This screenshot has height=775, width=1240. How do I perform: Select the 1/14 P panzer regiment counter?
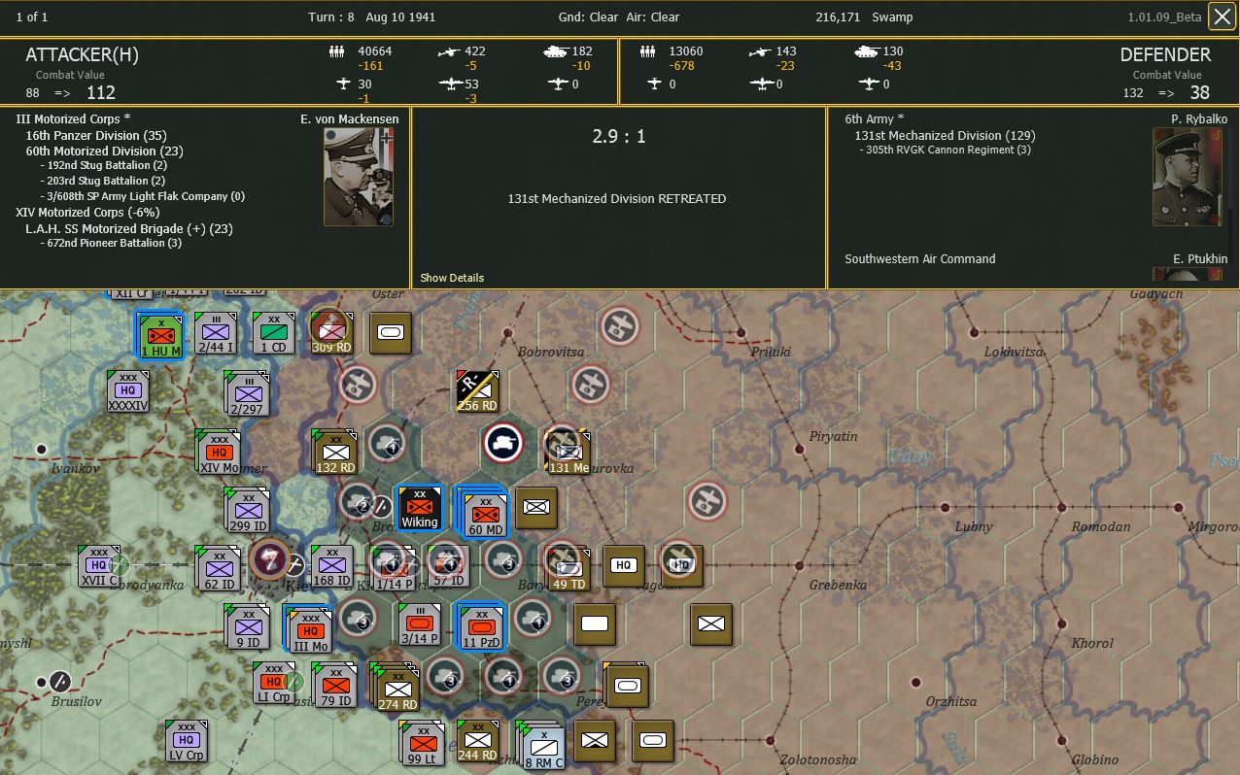pyautogui.click(x=393, y=568)
